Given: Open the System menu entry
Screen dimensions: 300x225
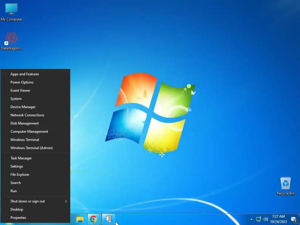Looking at the screenshot, I should (x=35, y=99).
